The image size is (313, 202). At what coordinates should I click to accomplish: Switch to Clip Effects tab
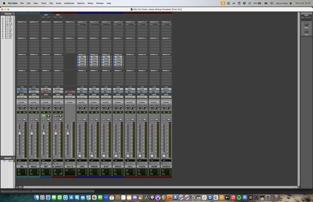[x=24, y=191]
